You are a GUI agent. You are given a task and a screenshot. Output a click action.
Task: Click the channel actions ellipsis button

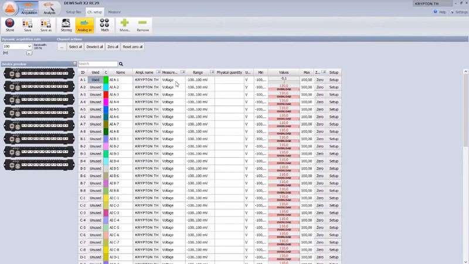62,47
